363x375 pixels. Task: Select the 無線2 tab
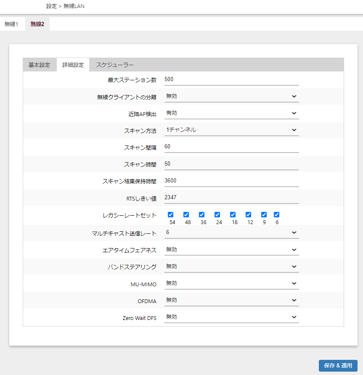pos(37,24)
